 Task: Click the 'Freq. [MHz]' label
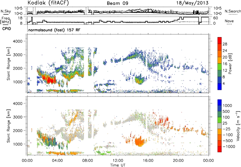click(6, 20)
